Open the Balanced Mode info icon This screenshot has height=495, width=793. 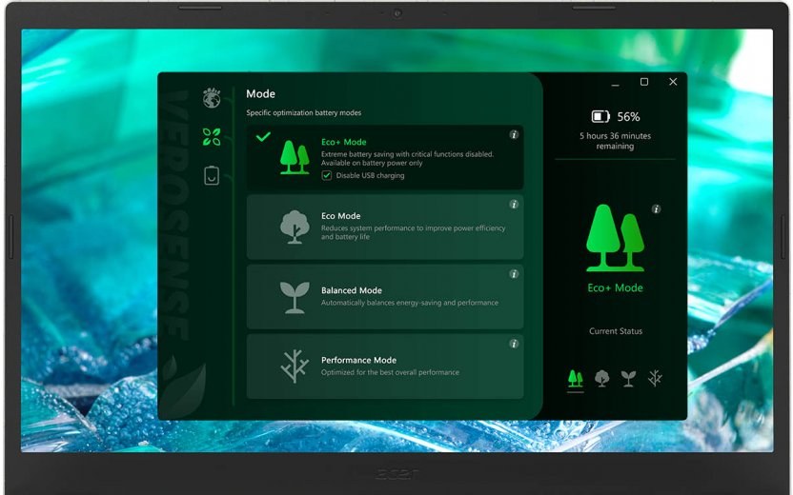coord(514,273)
